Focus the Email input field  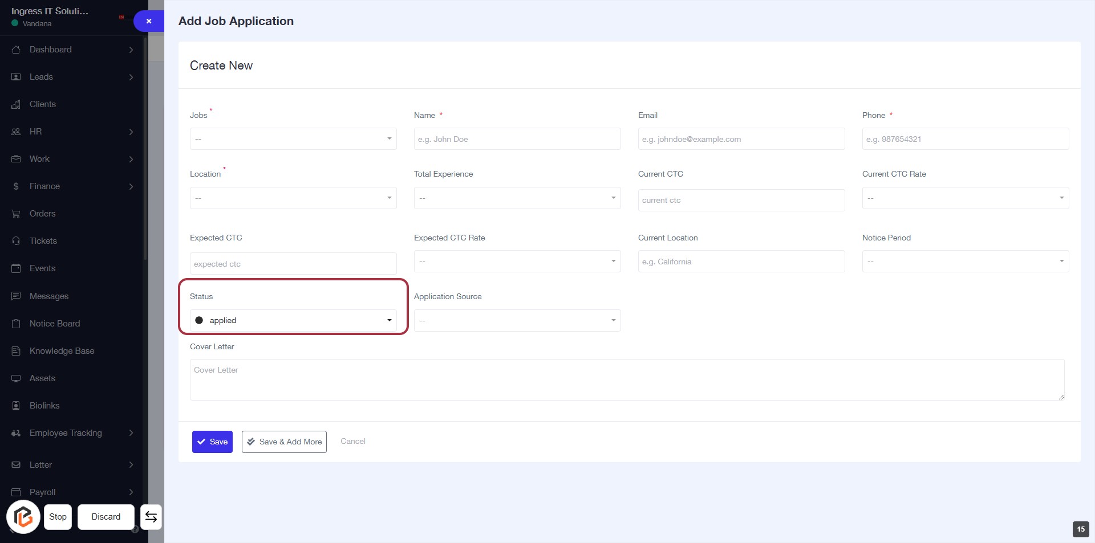[741, 139]
